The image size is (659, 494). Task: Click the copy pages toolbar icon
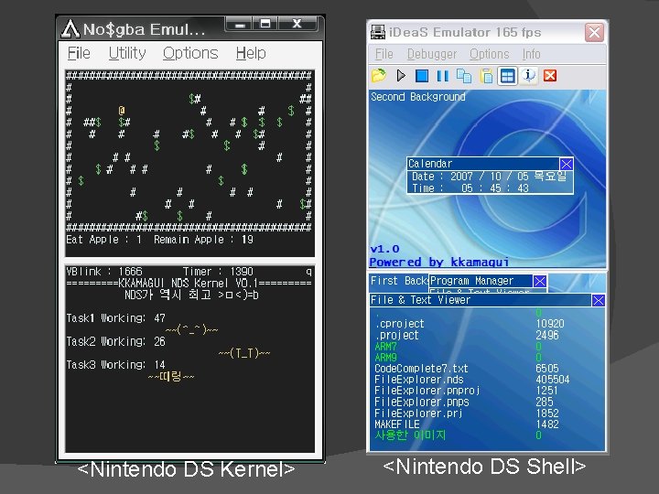[x=464, y=76]
